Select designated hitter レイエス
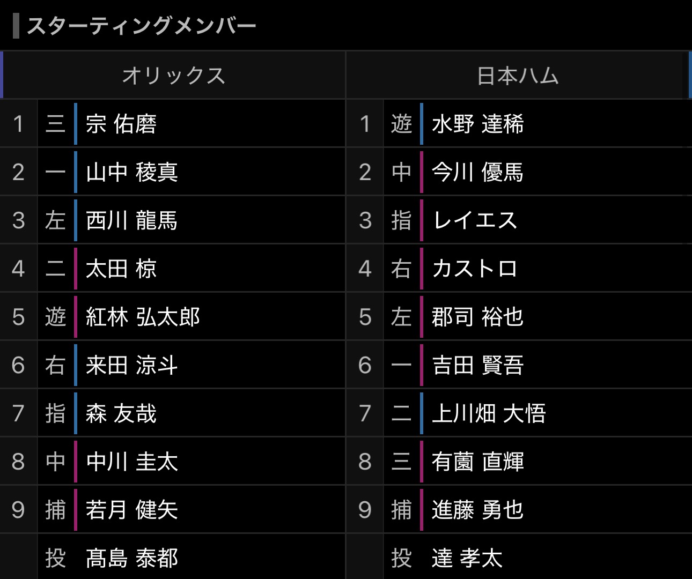Screen dimensions: 692x579 click(x=475, y=220)
